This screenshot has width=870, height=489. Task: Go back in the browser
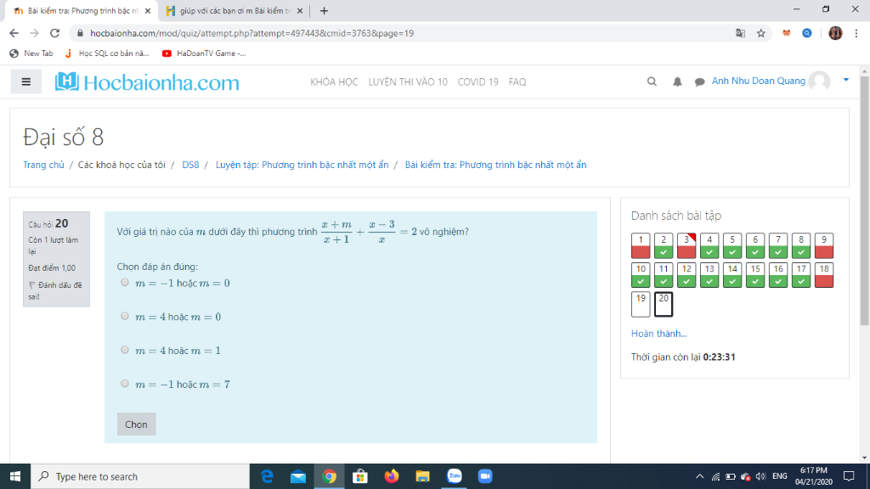[14, 33]
